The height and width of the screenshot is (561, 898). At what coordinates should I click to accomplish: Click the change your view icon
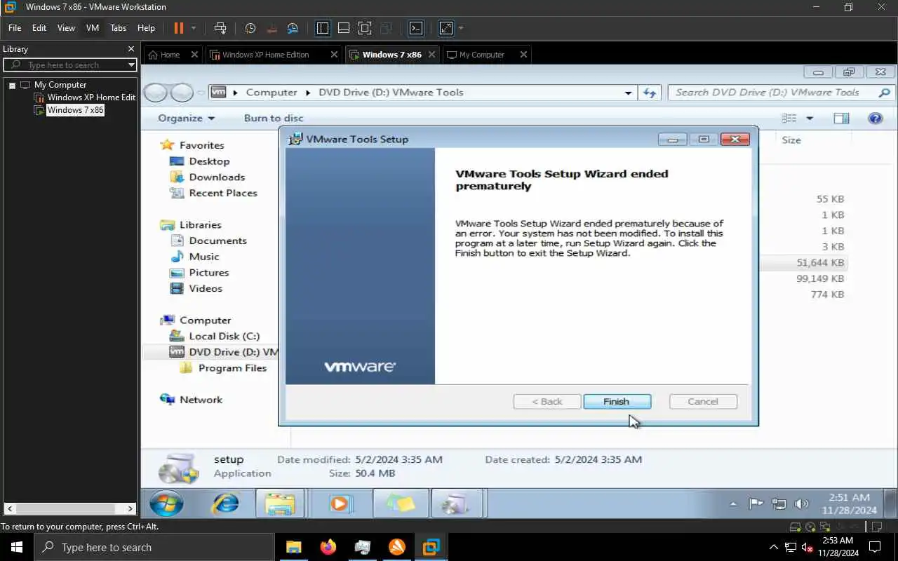tap(790, 119)
